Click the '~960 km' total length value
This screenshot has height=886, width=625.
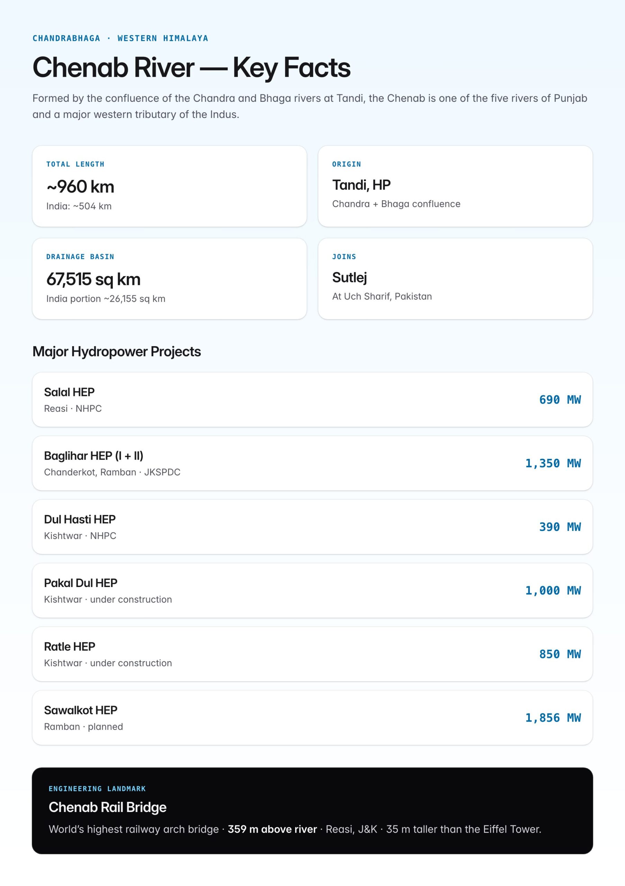click(80, 187)
